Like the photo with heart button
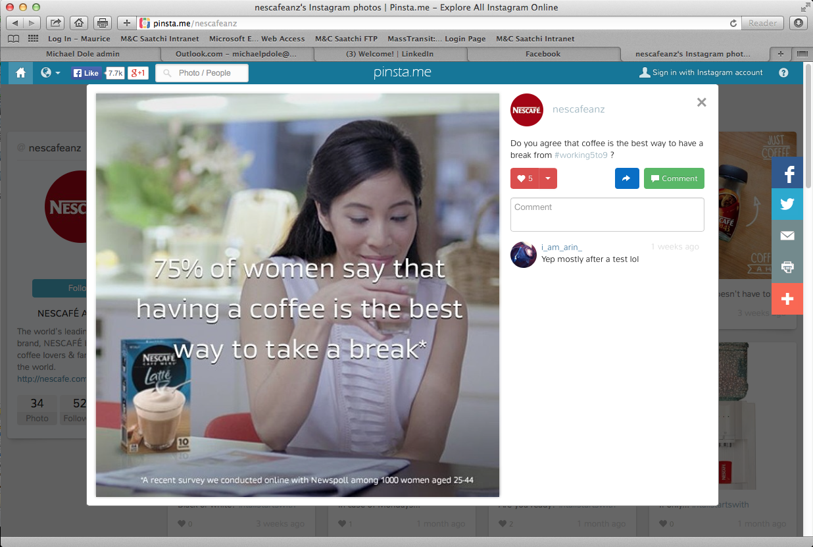The image size is (813, 547). point(524,178)
